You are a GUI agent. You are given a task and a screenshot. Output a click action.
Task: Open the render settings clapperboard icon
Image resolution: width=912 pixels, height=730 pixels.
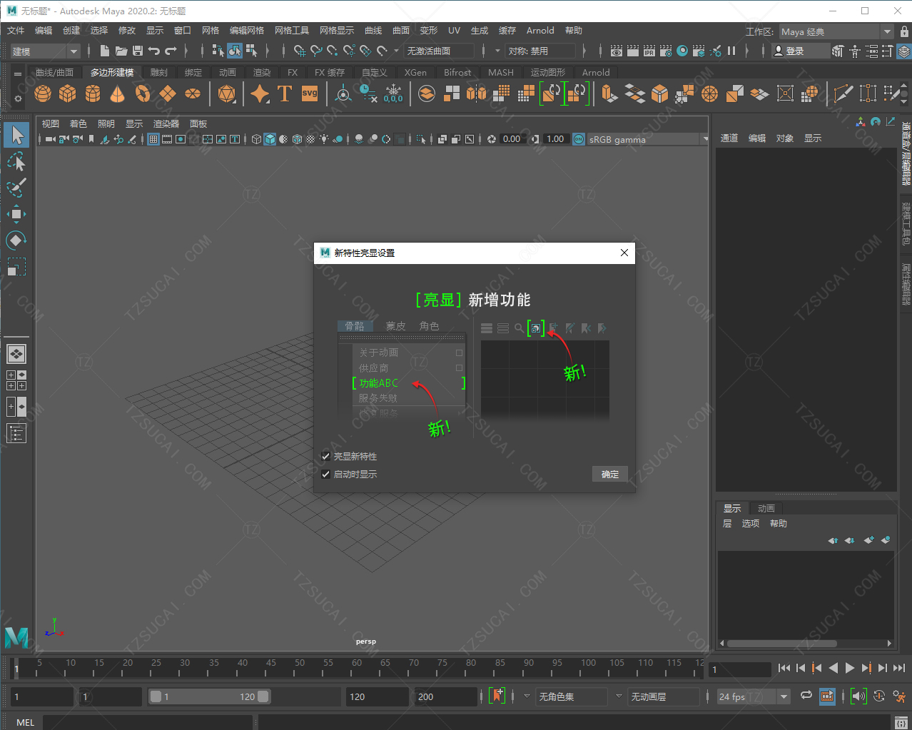(666, 51)
